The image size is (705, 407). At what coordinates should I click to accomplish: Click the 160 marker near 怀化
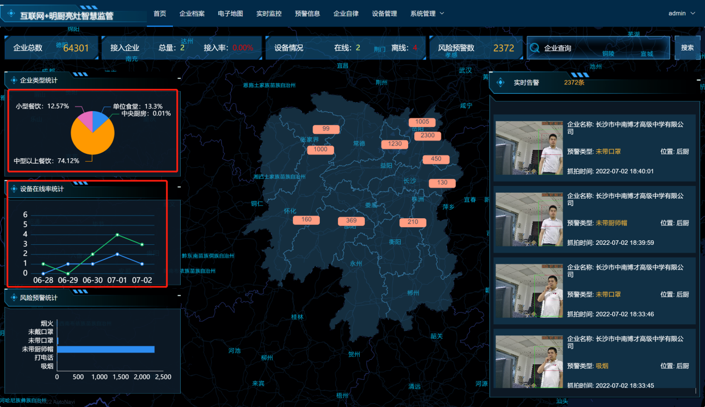[x=306, y=220]
